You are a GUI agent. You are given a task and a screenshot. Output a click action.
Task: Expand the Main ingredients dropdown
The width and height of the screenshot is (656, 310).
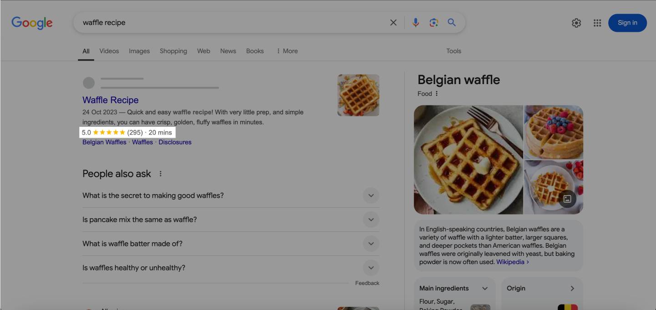click(x=485, y=288)
